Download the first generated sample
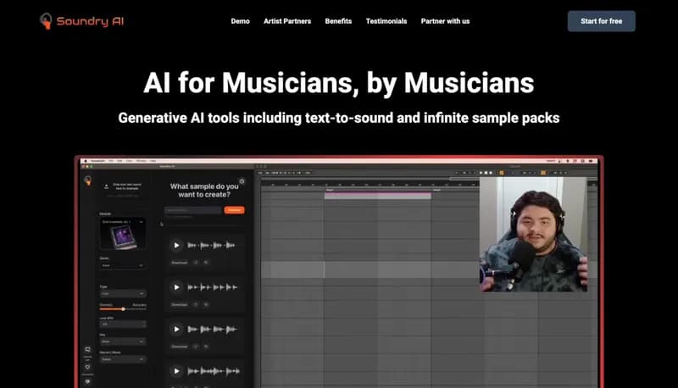This screenshot has height=388, width=678. click(x=180, y=263)
